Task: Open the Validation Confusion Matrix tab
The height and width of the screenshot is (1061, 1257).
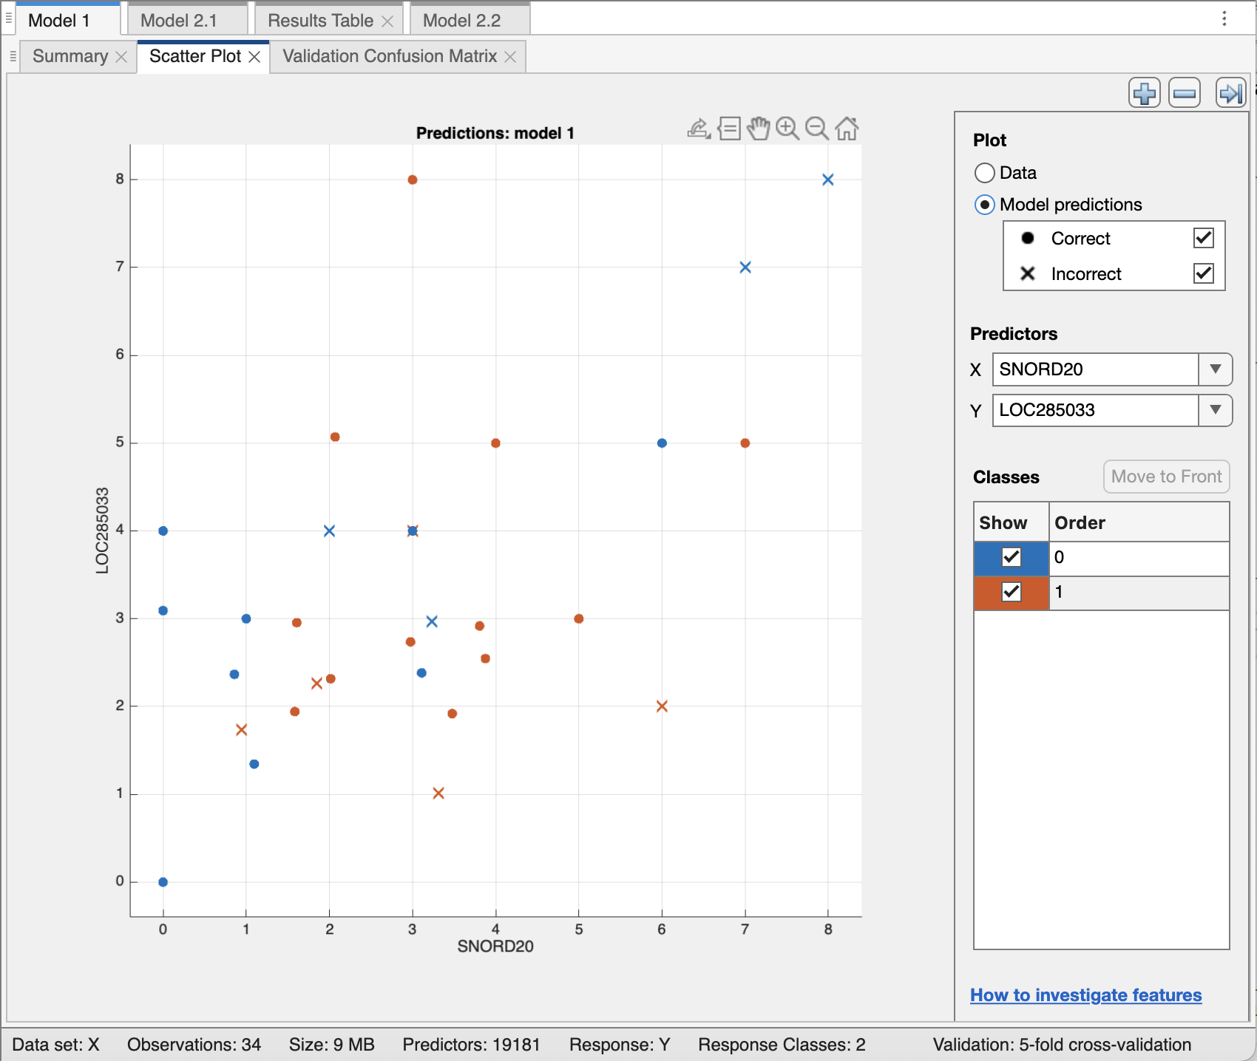Action: [390, 56]
